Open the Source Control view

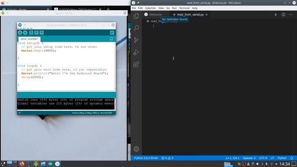(x=136, y=40)
